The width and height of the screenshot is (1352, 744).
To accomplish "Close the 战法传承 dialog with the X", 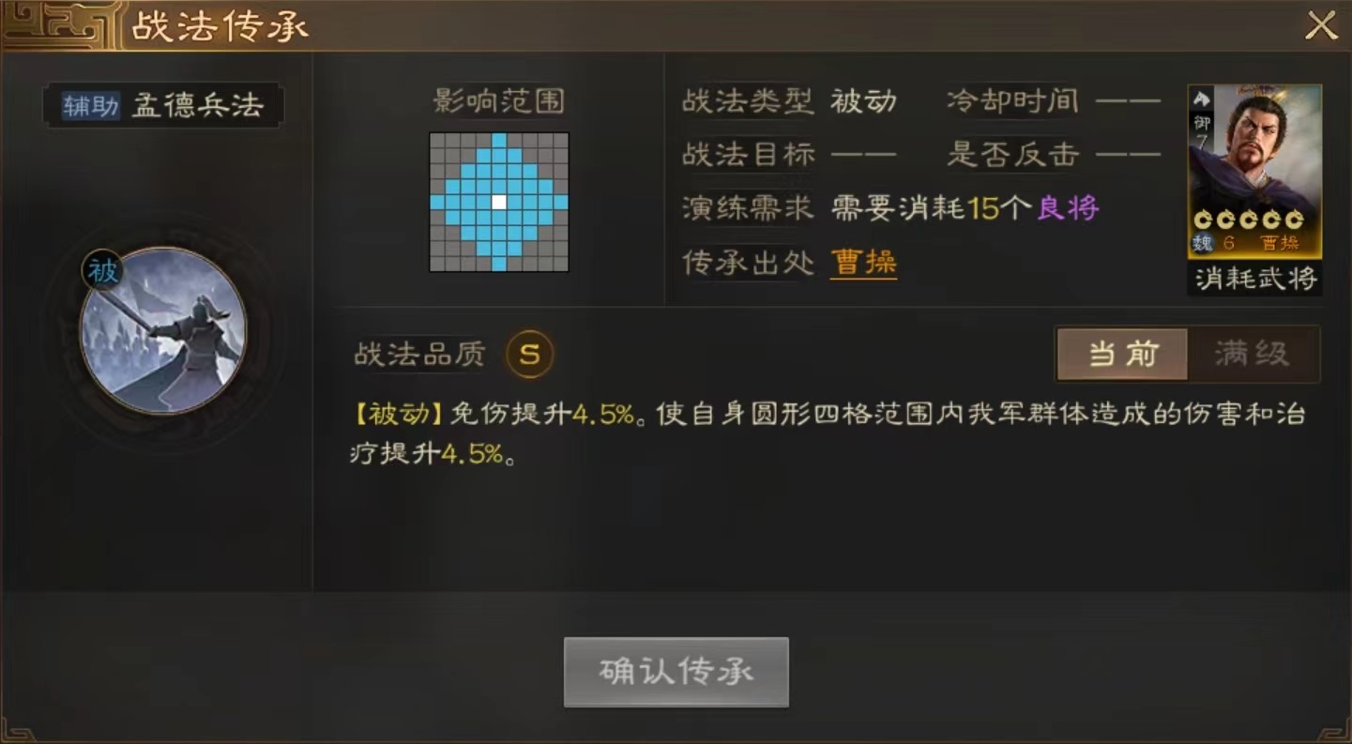I will click(1321, 25).
